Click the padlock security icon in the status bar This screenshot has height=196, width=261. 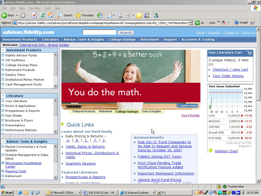click(219, 187)
